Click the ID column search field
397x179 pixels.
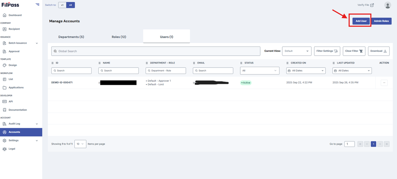tap(71, 70)
